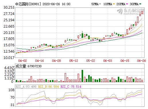Click the date label 06-26
The width and height of the screenshot is (148, 109).
click(141, 61)
